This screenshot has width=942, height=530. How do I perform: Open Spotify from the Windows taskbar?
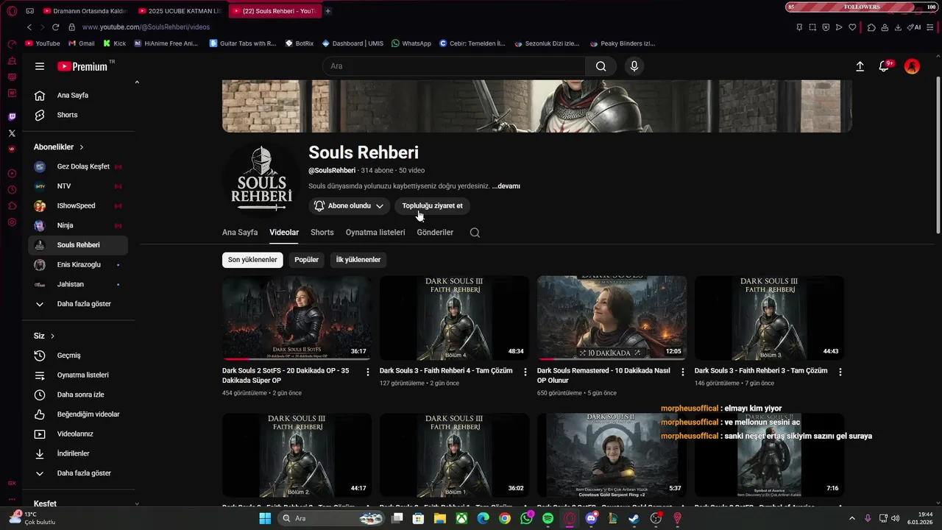(x=548, y=519)
